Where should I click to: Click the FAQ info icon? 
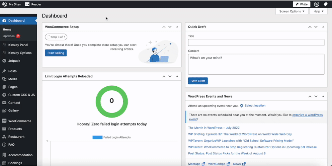point(4,145)
